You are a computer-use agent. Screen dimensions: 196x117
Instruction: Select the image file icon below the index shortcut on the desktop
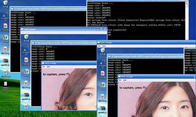(6, 49)
